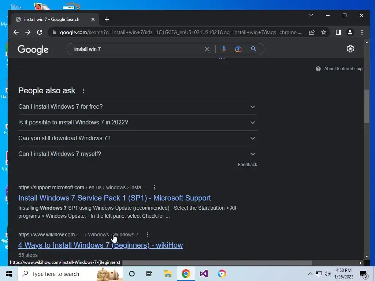Image resolution: width=375 pixels, height=281 pixels.
Task: Send Feedback on People also ask
Action: (247, 165)
